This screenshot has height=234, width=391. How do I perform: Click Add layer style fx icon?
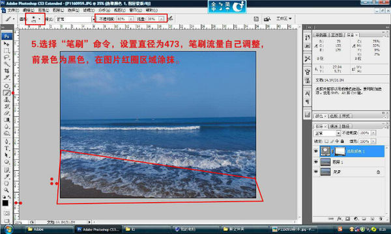[x=339, y=219]
